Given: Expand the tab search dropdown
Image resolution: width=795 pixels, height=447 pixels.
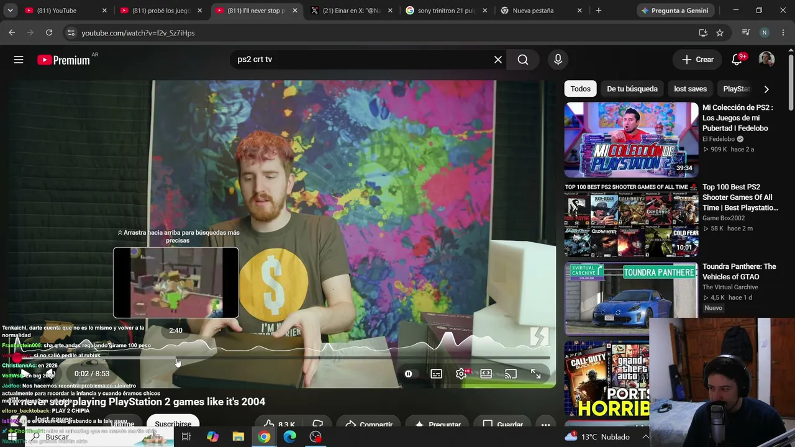Looking at the screenshot, I should [x=10, y=11].
